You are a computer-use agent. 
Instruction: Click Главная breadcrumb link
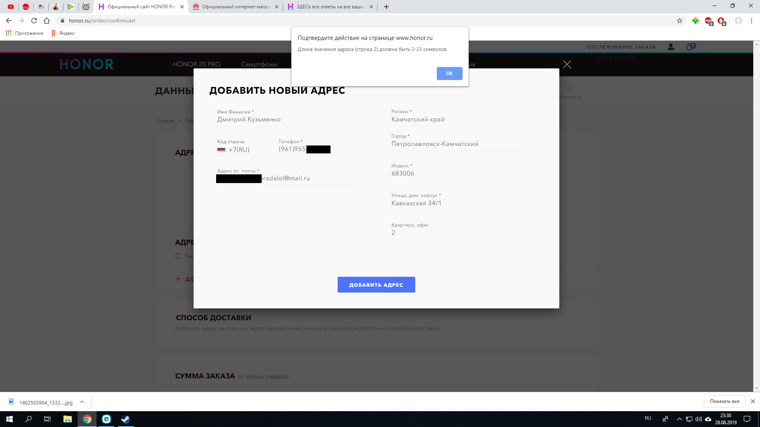click(x=165, y=121)
